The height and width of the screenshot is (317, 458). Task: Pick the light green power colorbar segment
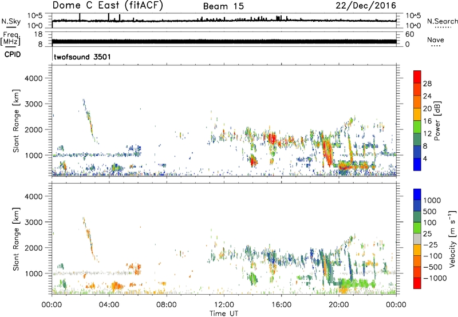417,127
